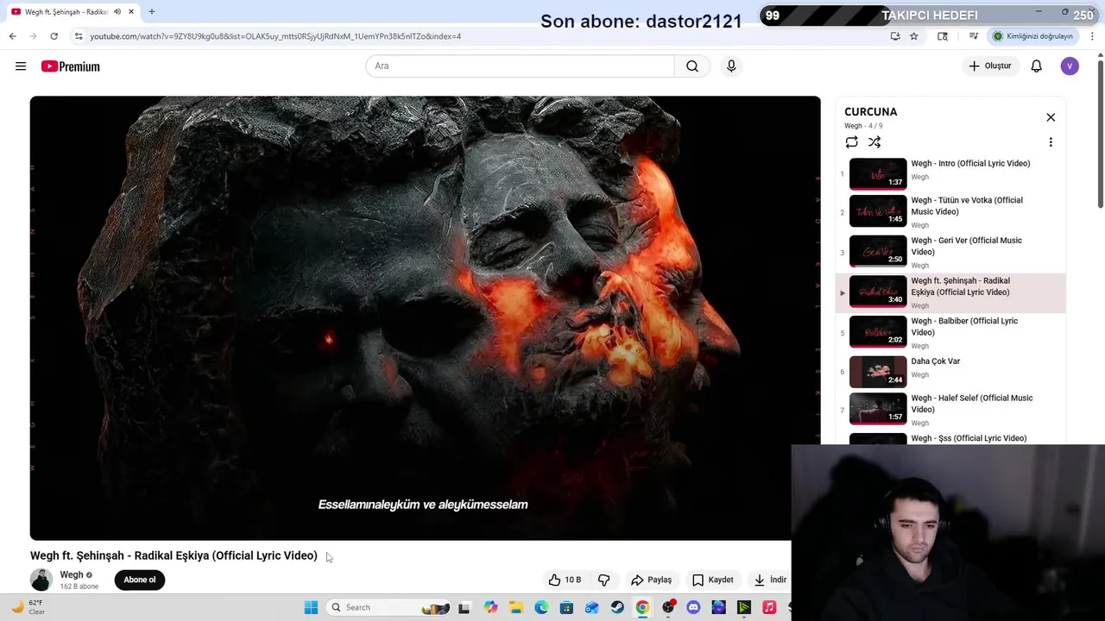Install app icon in address bar
Viewport: 1105px width, 621px height.
click(x=895, y=36)
